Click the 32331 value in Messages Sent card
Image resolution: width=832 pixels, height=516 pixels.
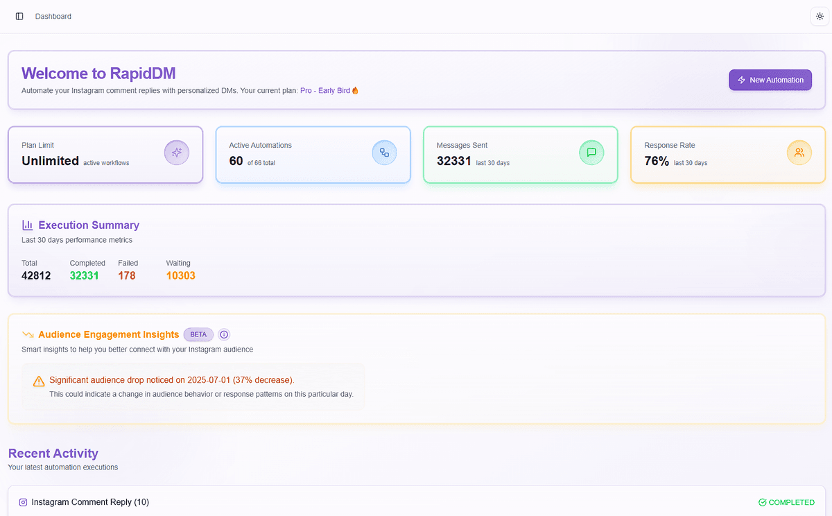[454, 161]
